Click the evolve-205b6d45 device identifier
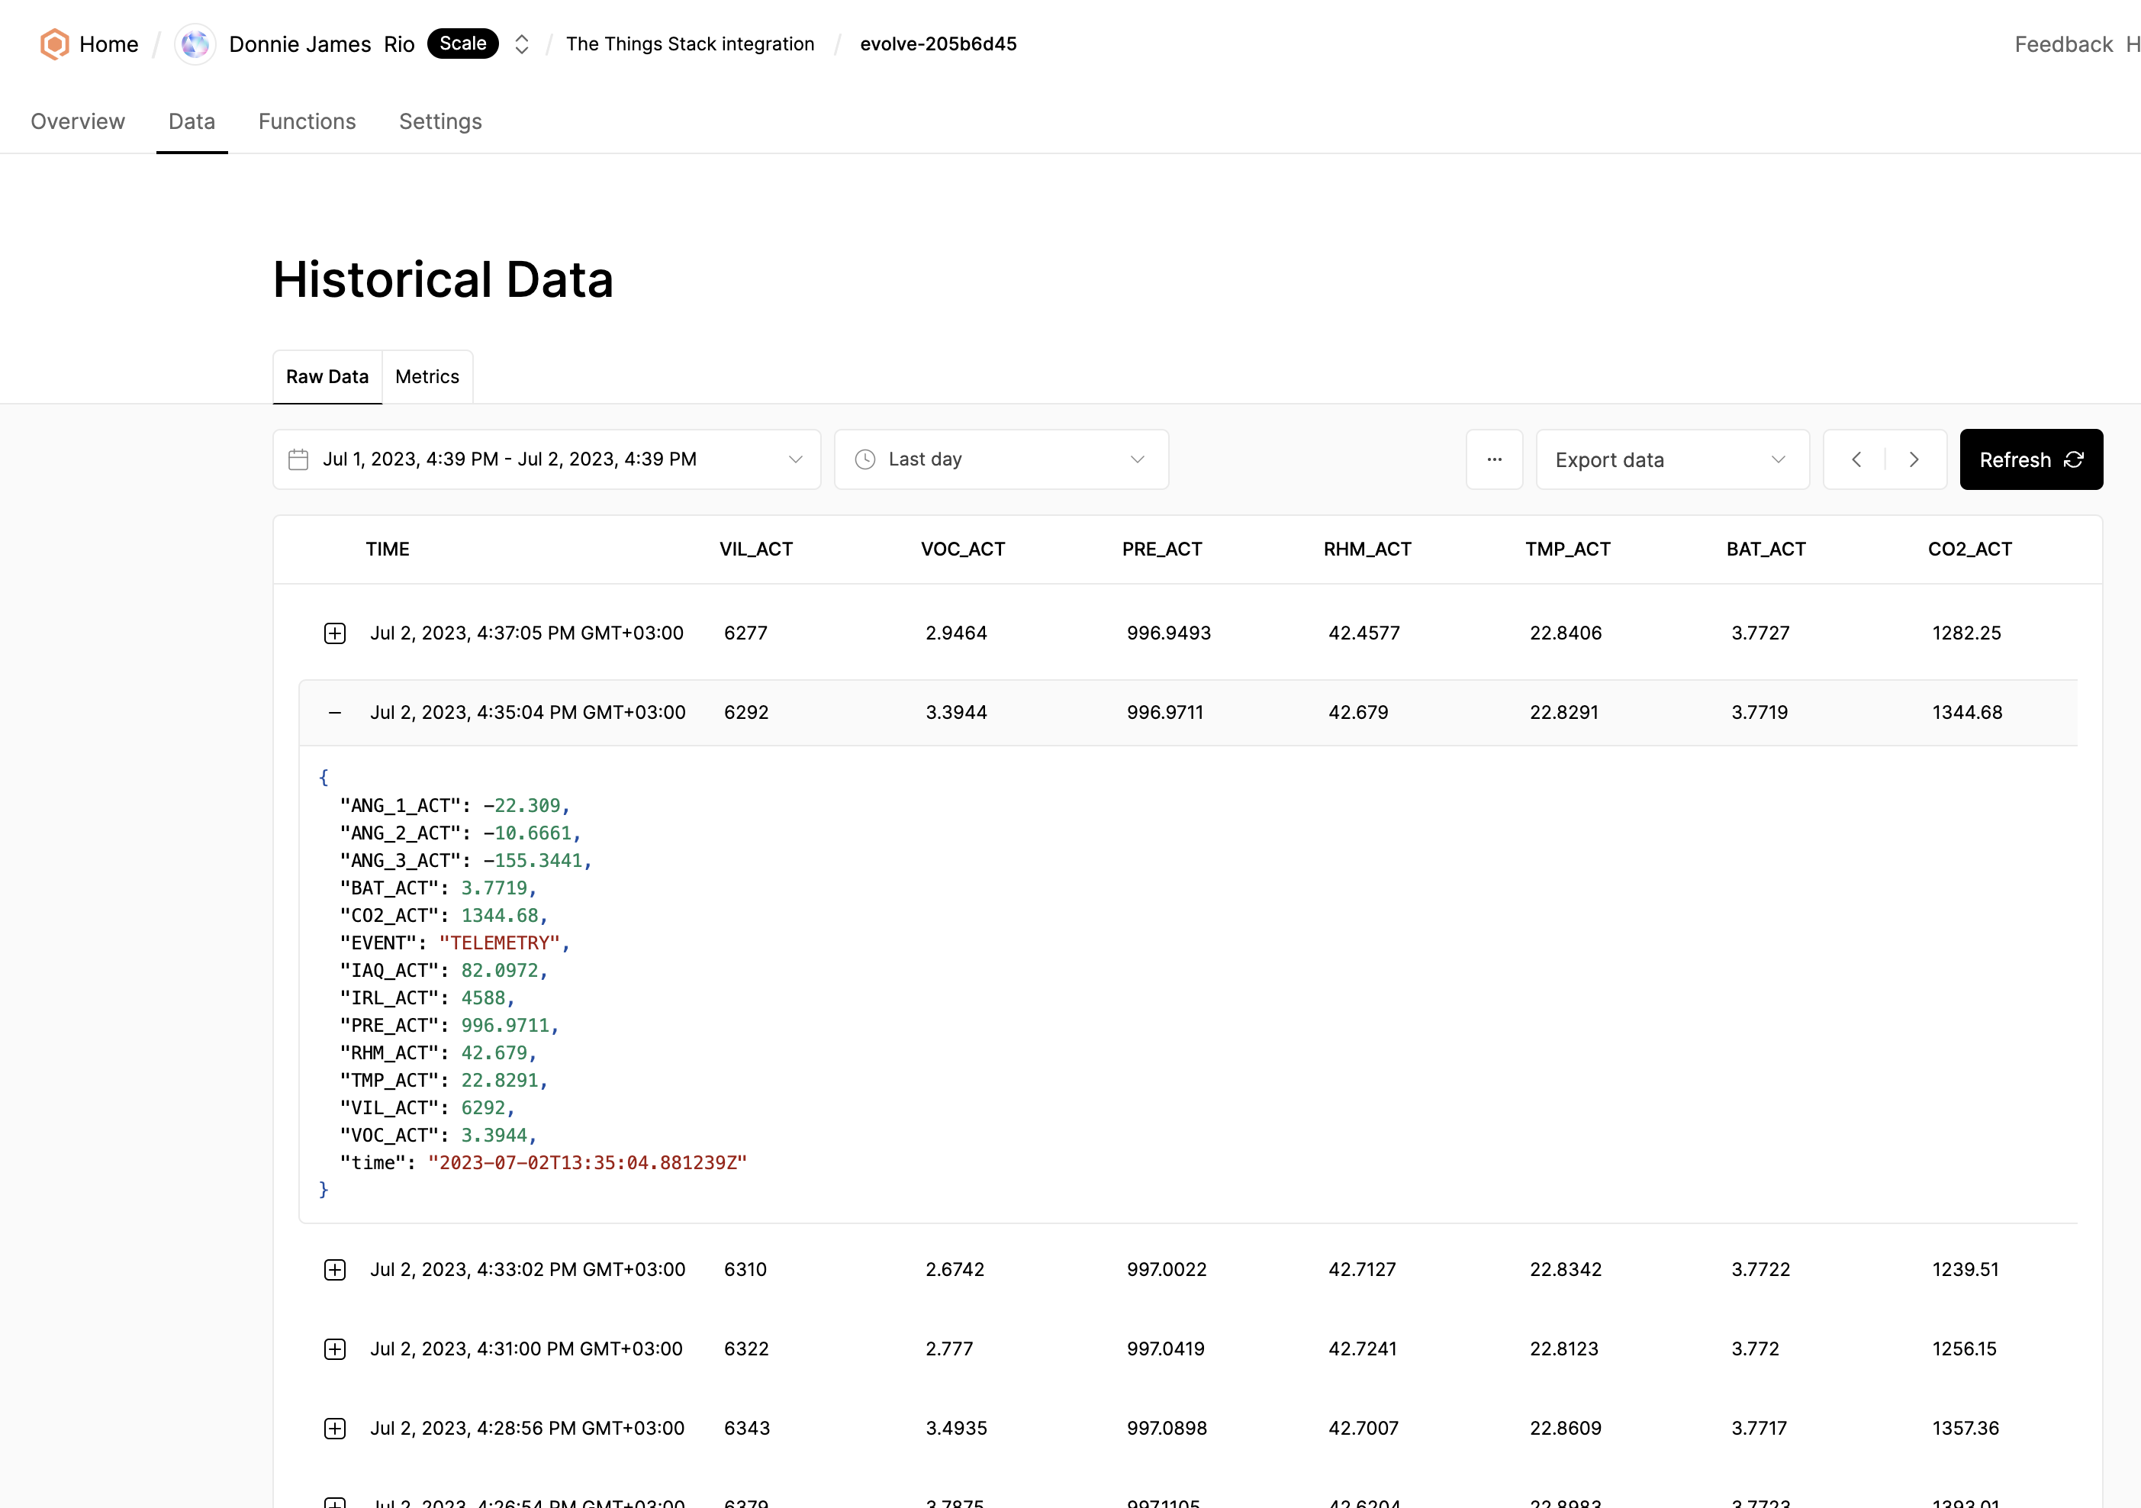This screenshot has width=2141, height=1508. pyautogui.click(x=938, y=44)
